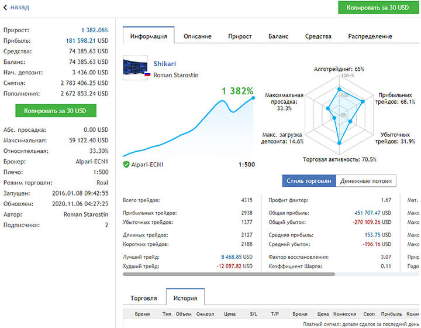421x328 pixels.
Task: Open the Shikari signal name link
Action: coord(164,64)
